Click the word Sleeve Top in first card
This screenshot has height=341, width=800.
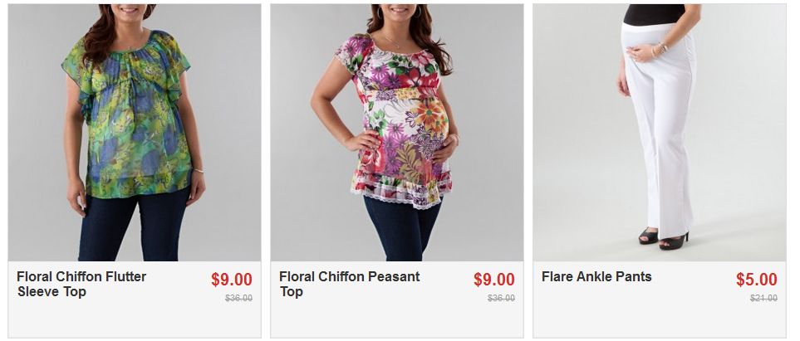click(x=52, y=291)
